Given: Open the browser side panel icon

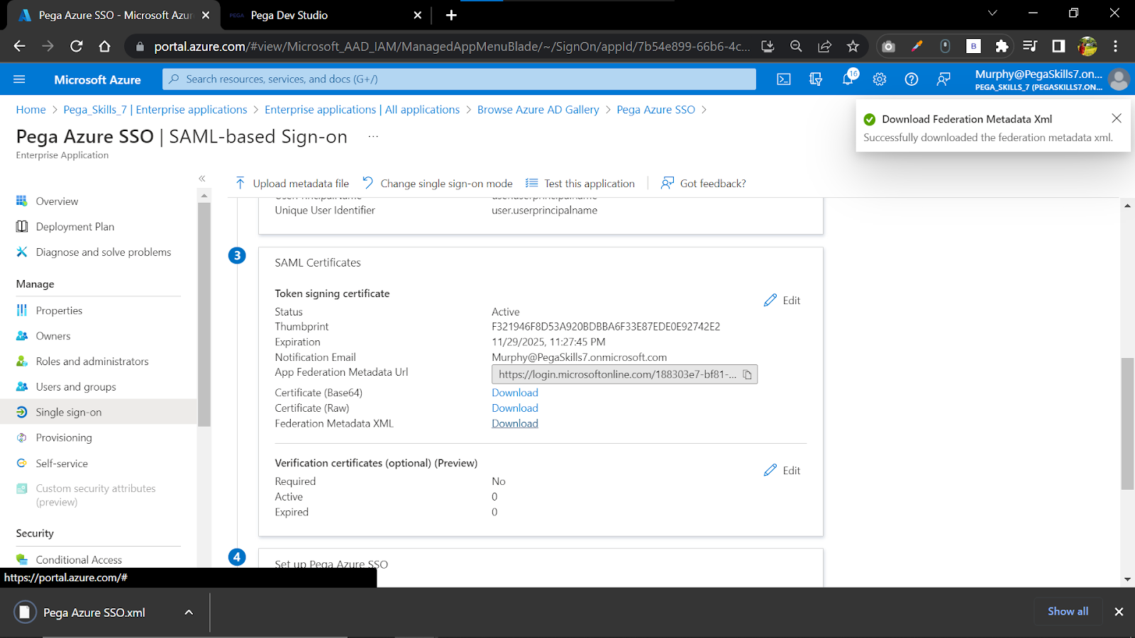Looking at the screenshot, I should 1058,46.
